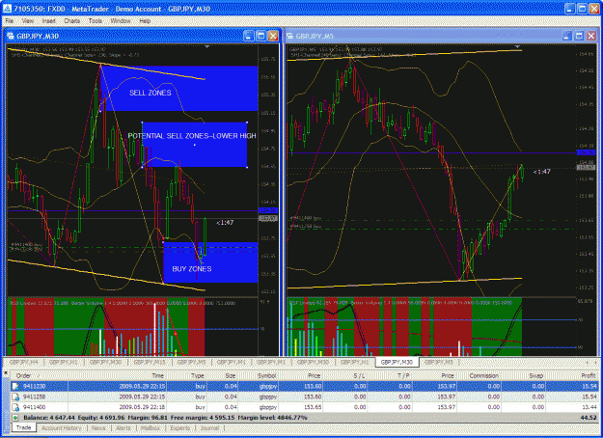The image size is (603, 438).
Task: Click the GBPJPY,M30 chart window icon
Action: click(x=11, y=36)
